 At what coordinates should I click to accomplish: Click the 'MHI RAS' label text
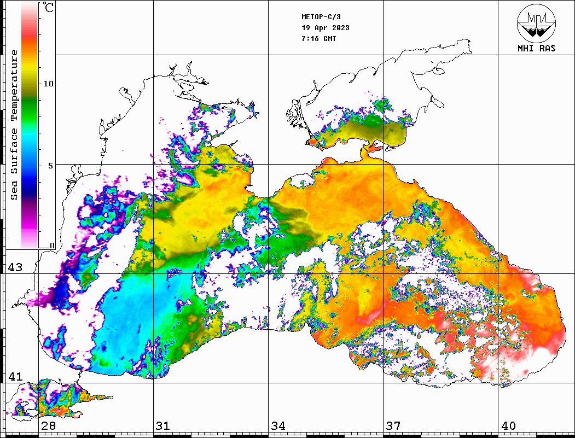pos(537,48)
